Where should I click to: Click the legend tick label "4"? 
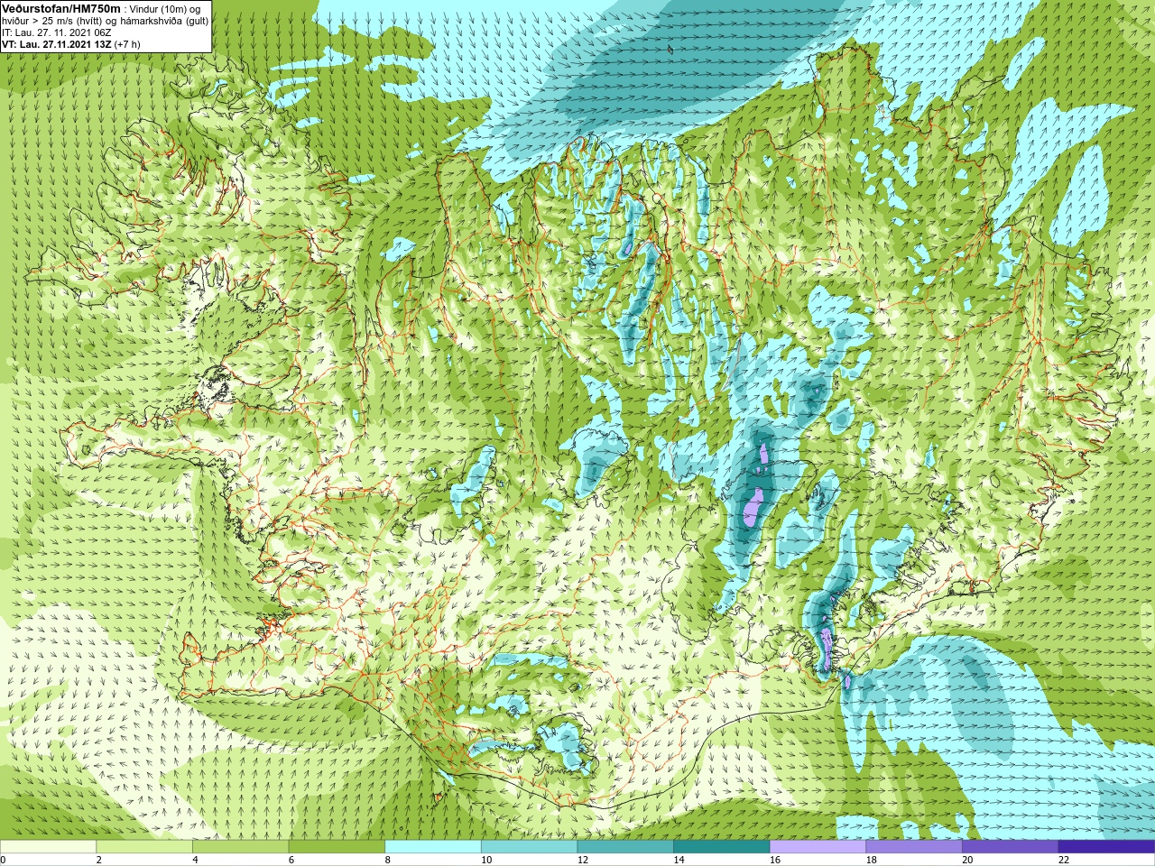tap(195, 860)
